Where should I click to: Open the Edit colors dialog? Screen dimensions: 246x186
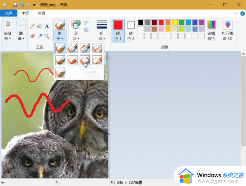pyautogui.click(x=211, y=31)
